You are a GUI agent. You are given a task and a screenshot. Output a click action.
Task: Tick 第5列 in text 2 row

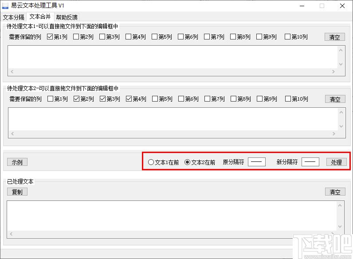point(162,99)
